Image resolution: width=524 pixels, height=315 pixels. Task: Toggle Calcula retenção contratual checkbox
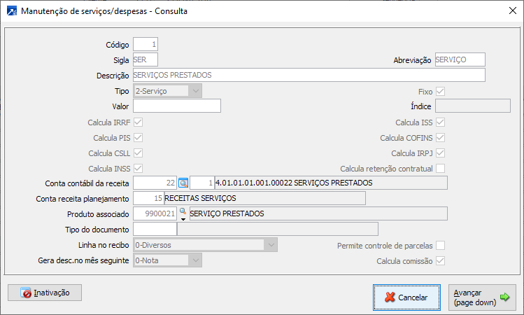(x=441, y=169)
